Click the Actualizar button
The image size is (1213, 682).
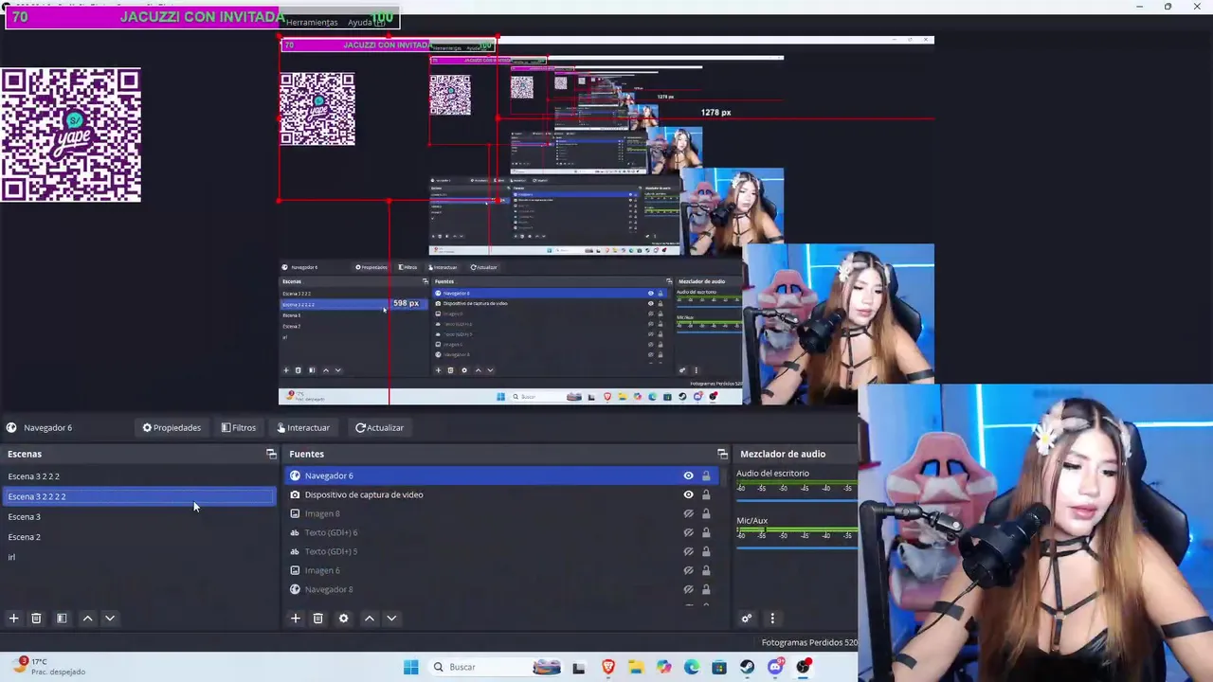[379, 428]
